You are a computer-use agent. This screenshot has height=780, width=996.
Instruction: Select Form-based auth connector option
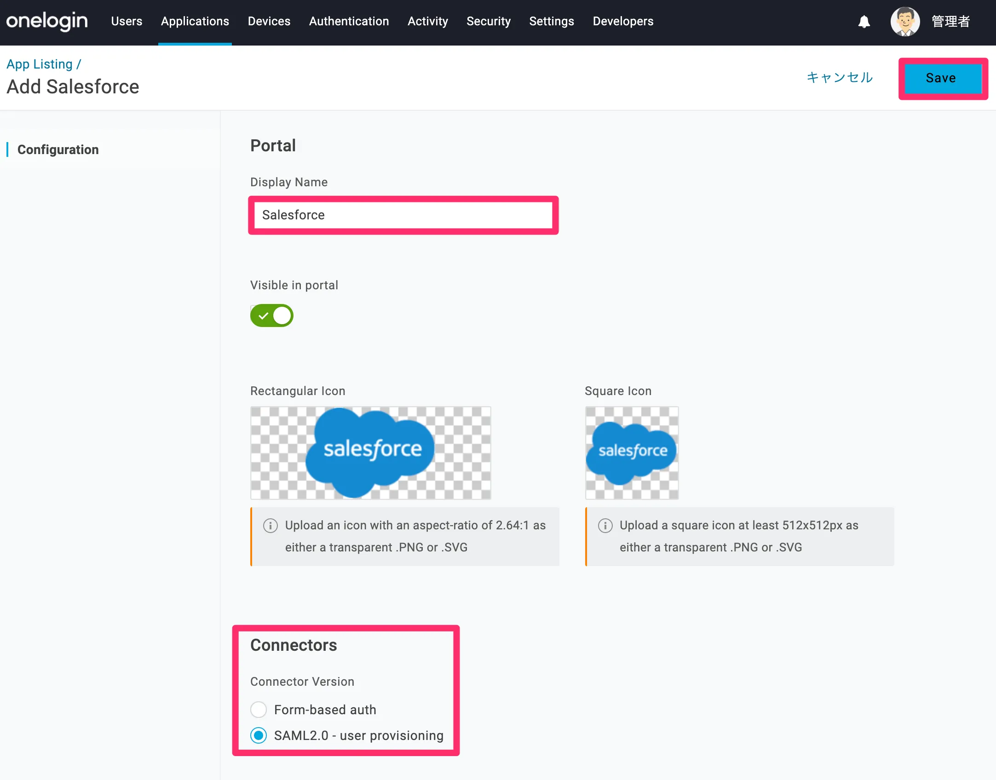coord(259,710)
